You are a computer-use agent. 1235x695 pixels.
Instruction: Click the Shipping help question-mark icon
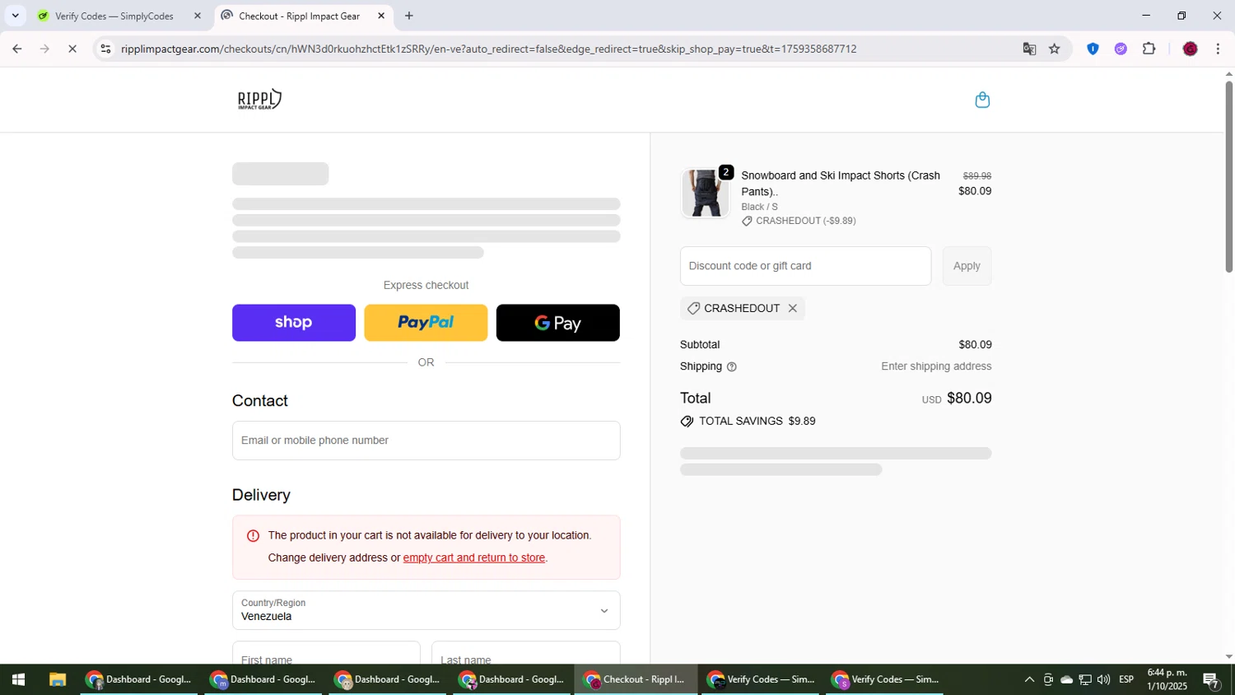(x=731, y=367)
